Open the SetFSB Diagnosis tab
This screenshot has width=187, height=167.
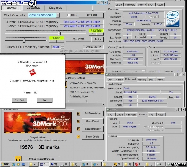(x=56, y=8)
